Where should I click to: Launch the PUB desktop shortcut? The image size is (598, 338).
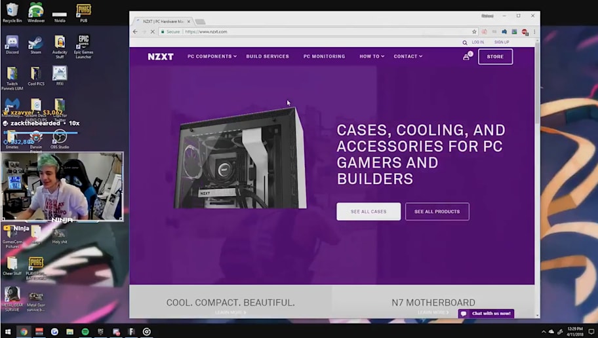(x=83, y=12)
